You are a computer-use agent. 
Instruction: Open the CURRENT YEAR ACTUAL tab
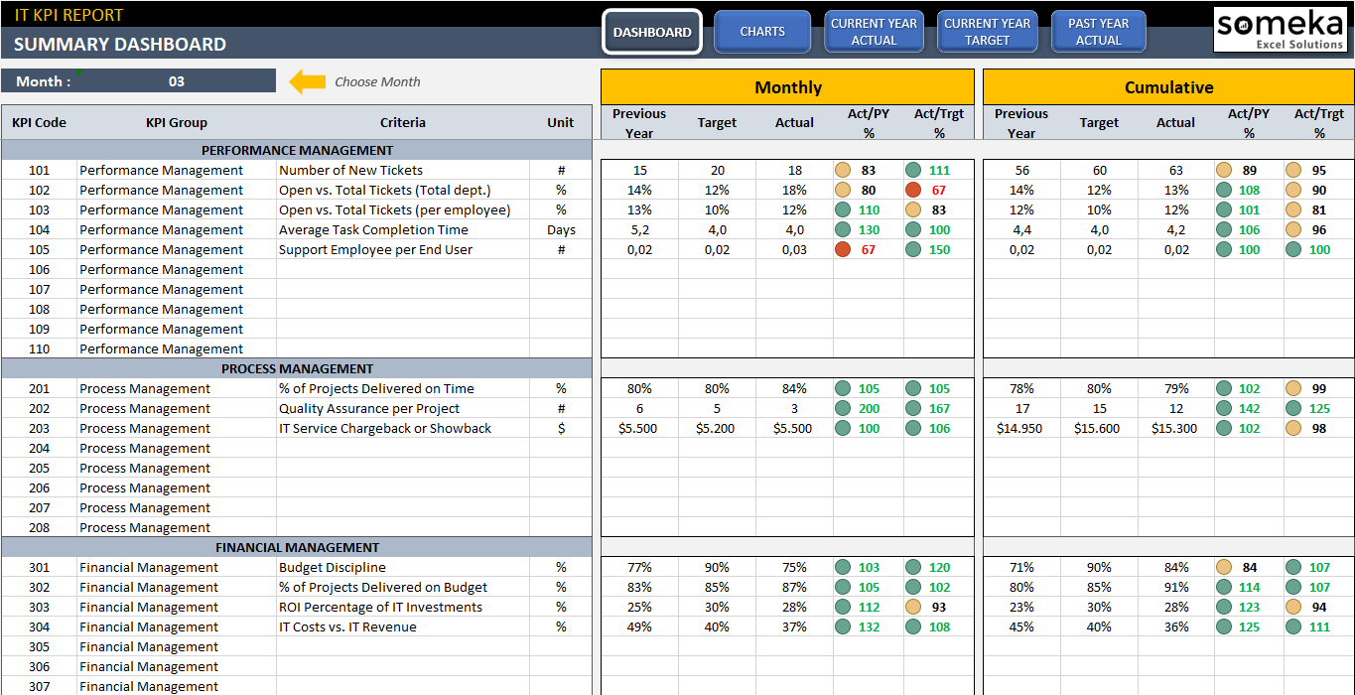point(874,31)
